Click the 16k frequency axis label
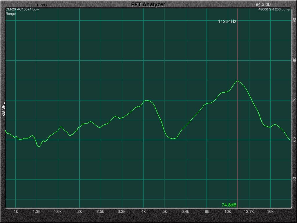 click(x=270, y=211)
